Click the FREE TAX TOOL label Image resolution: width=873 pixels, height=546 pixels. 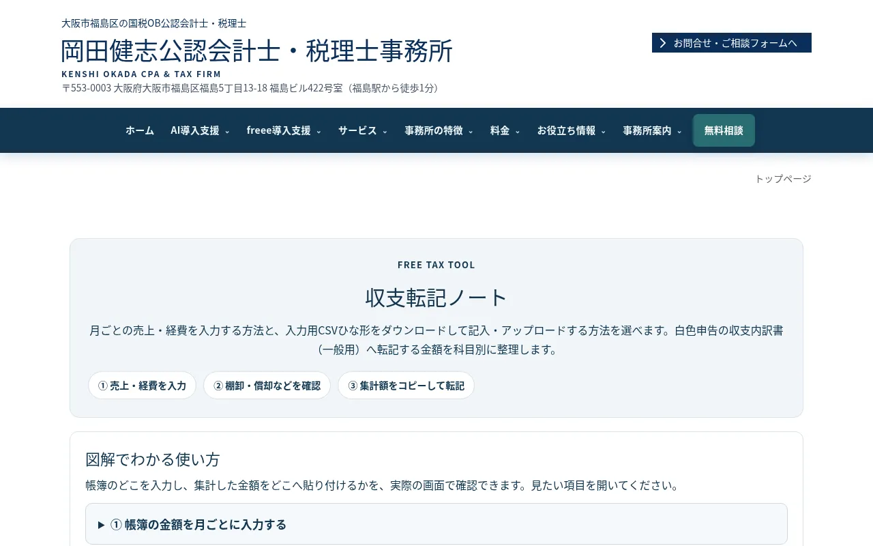pos(436,265)
